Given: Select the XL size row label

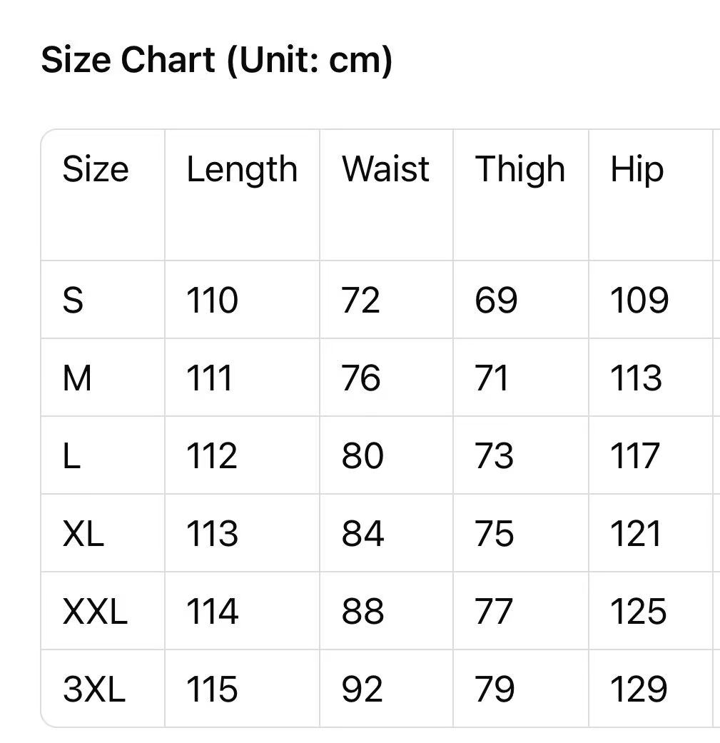Looking at the screenshot, I should (83, 534).
